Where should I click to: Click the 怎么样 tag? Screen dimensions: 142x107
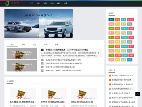tap(124, 37)
